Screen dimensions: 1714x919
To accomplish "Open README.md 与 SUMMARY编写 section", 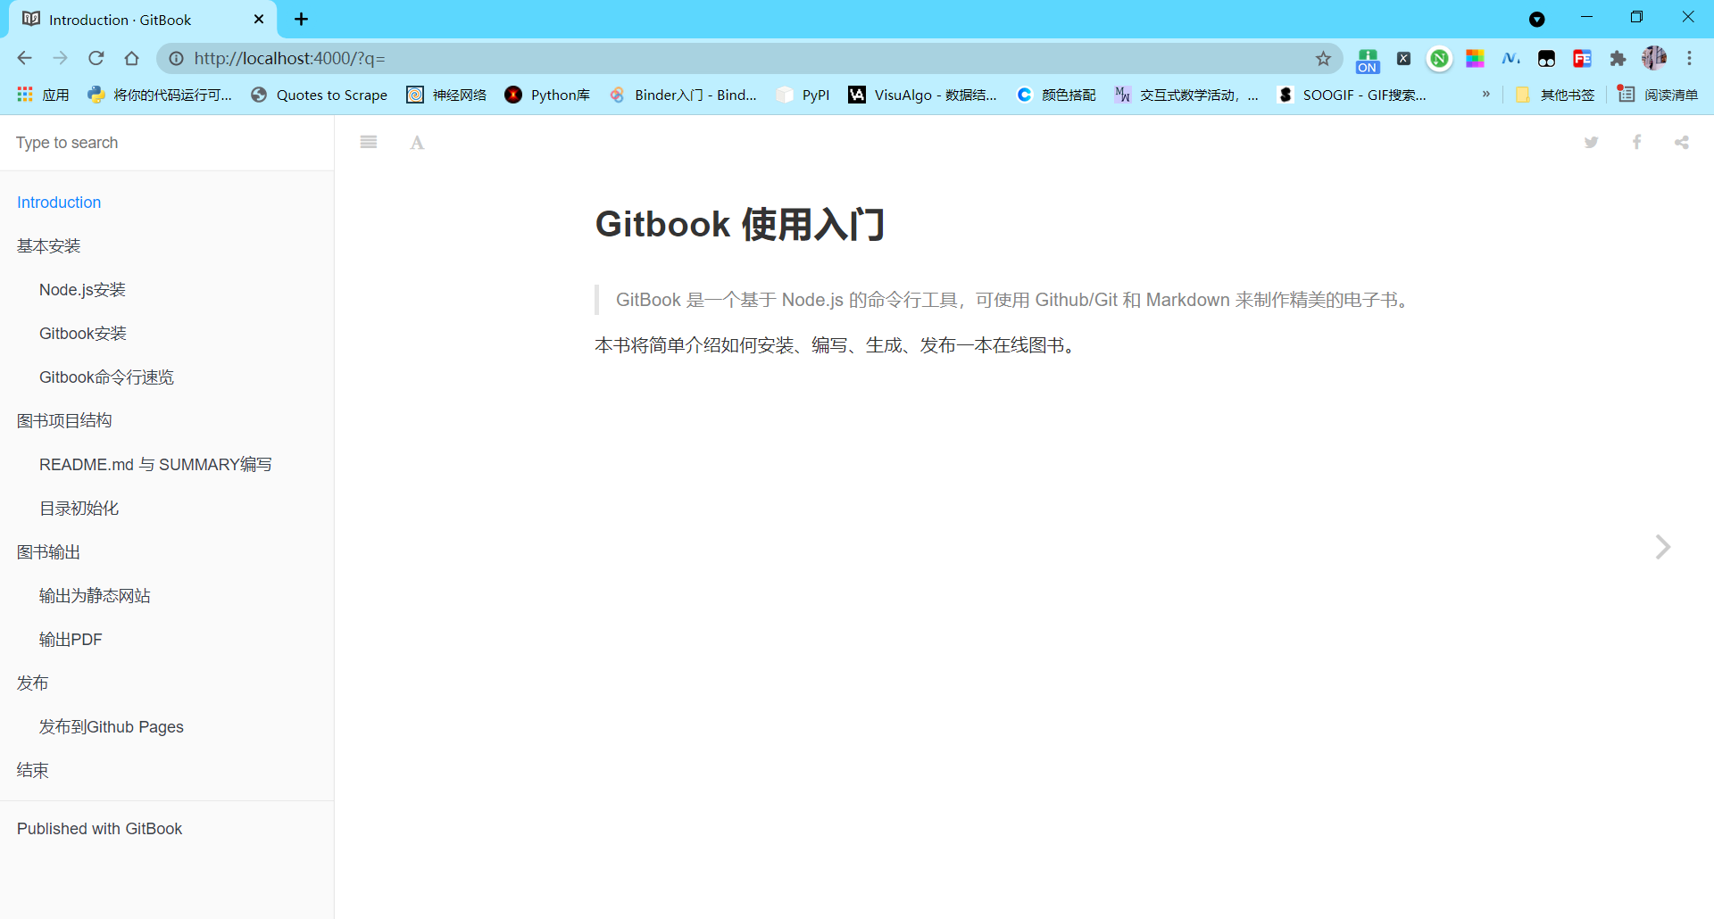I will (155, 465).
